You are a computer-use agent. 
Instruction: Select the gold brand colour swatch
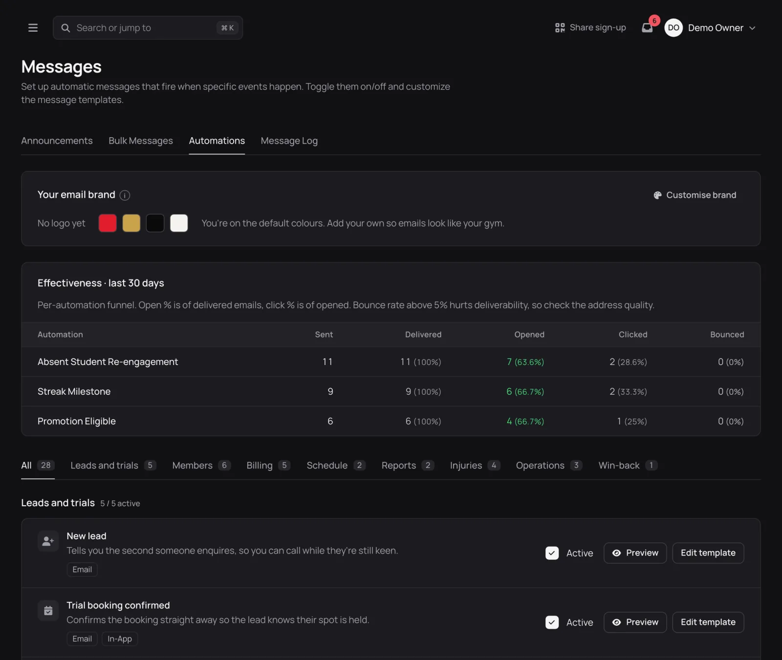coord(131,223)
